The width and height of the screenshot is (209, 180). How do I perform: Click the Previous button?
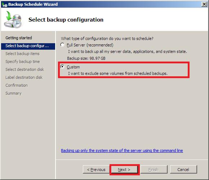pyautogui.click(x=96, y=170)
